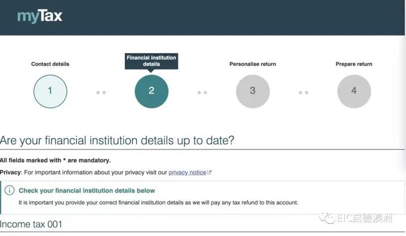The height and width of the screenshot is (236, 406).
Task: Click the 'Check your financial institution details below' heading
Action: tap(87, 191)
